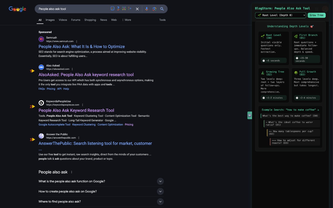Open the options menu beside People also ask

[x=72, y=172]
